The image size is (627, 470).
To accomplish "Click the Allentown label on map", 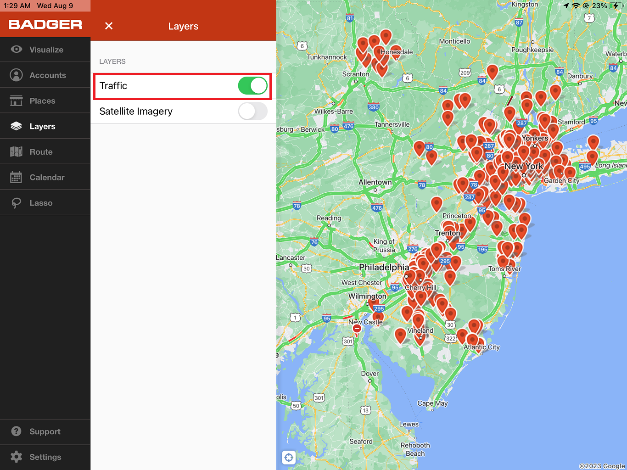I will point(375,182).
